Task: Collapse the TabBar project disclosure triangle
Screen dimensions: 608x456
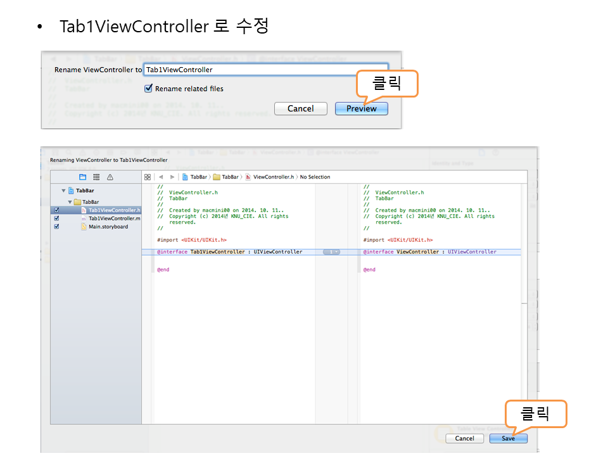Action: 63,191
